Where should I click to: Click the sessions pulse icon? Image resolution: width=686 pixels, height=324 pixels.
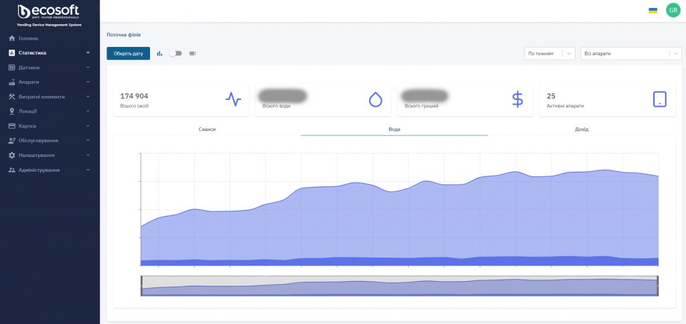pyautogui.click(x=233, y=99)
